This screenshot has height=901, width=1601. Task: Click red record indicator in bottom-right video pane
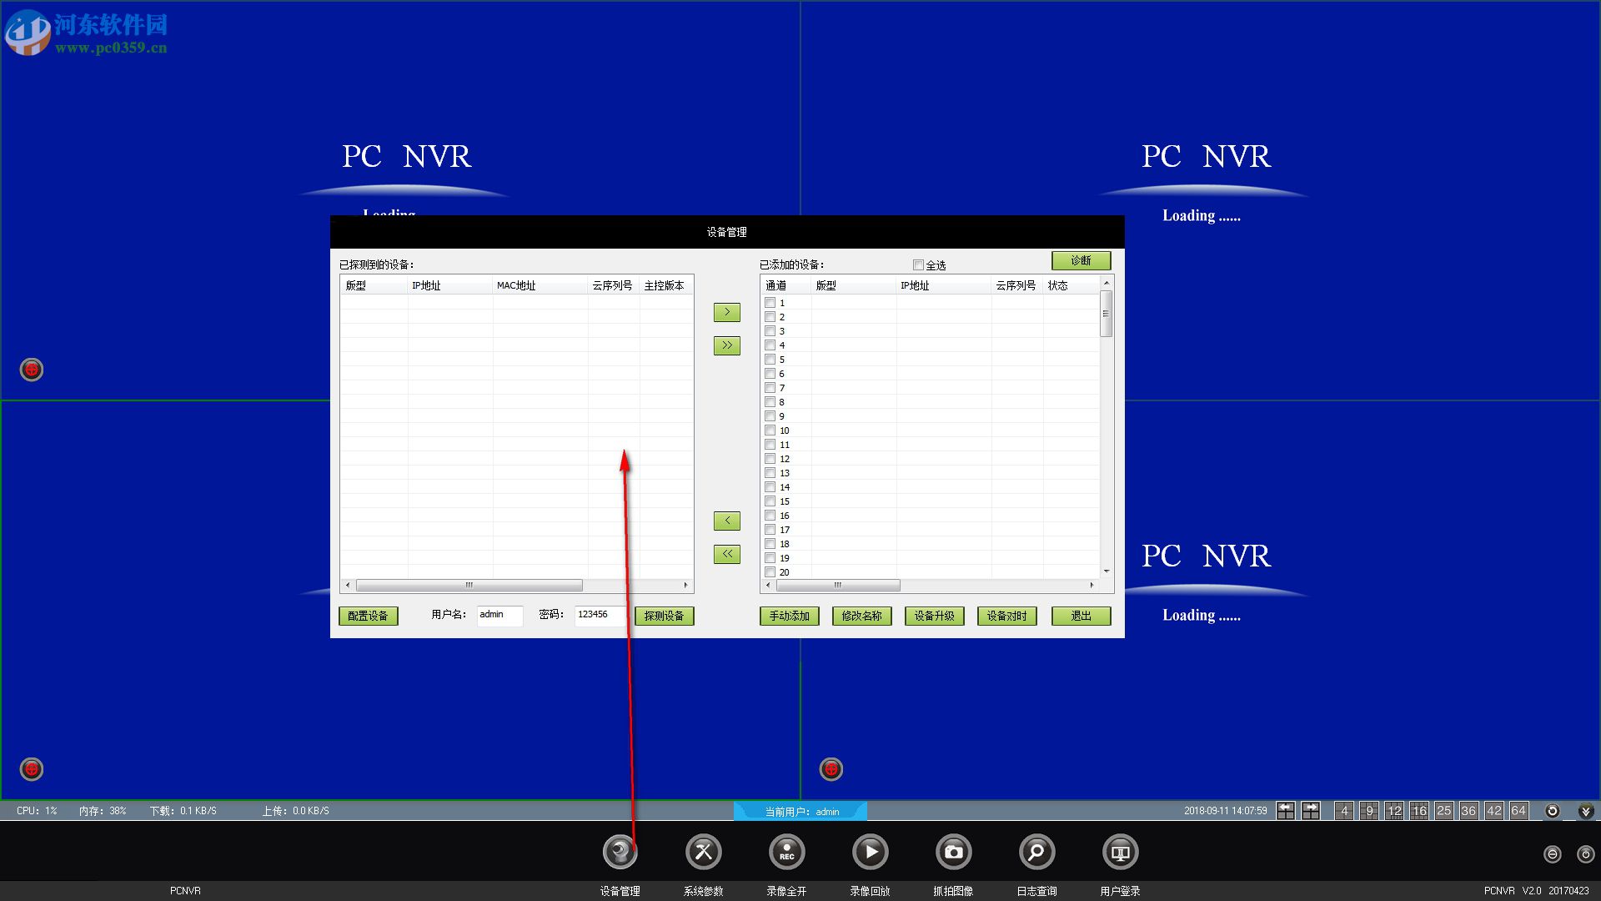[x=831, y=769]
